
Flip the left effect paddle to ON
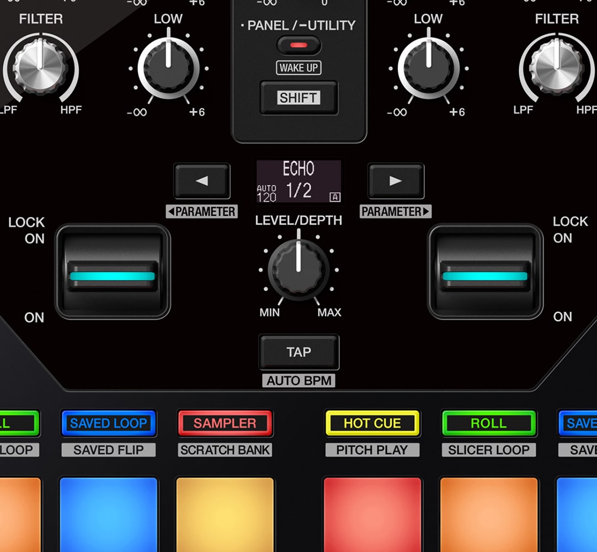coord(113,272)
